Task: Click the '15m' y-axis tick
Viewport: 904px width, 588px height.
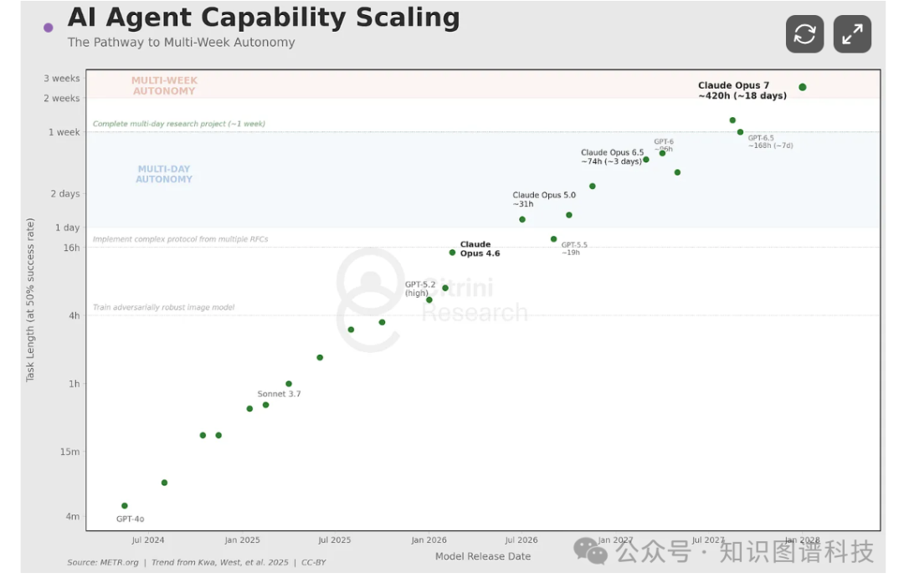Action: click(69, 452)
